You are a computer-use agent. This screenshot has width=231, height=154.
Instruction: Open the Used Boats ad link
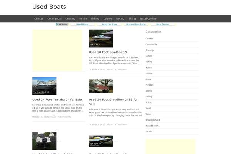[x=82, y=25]
